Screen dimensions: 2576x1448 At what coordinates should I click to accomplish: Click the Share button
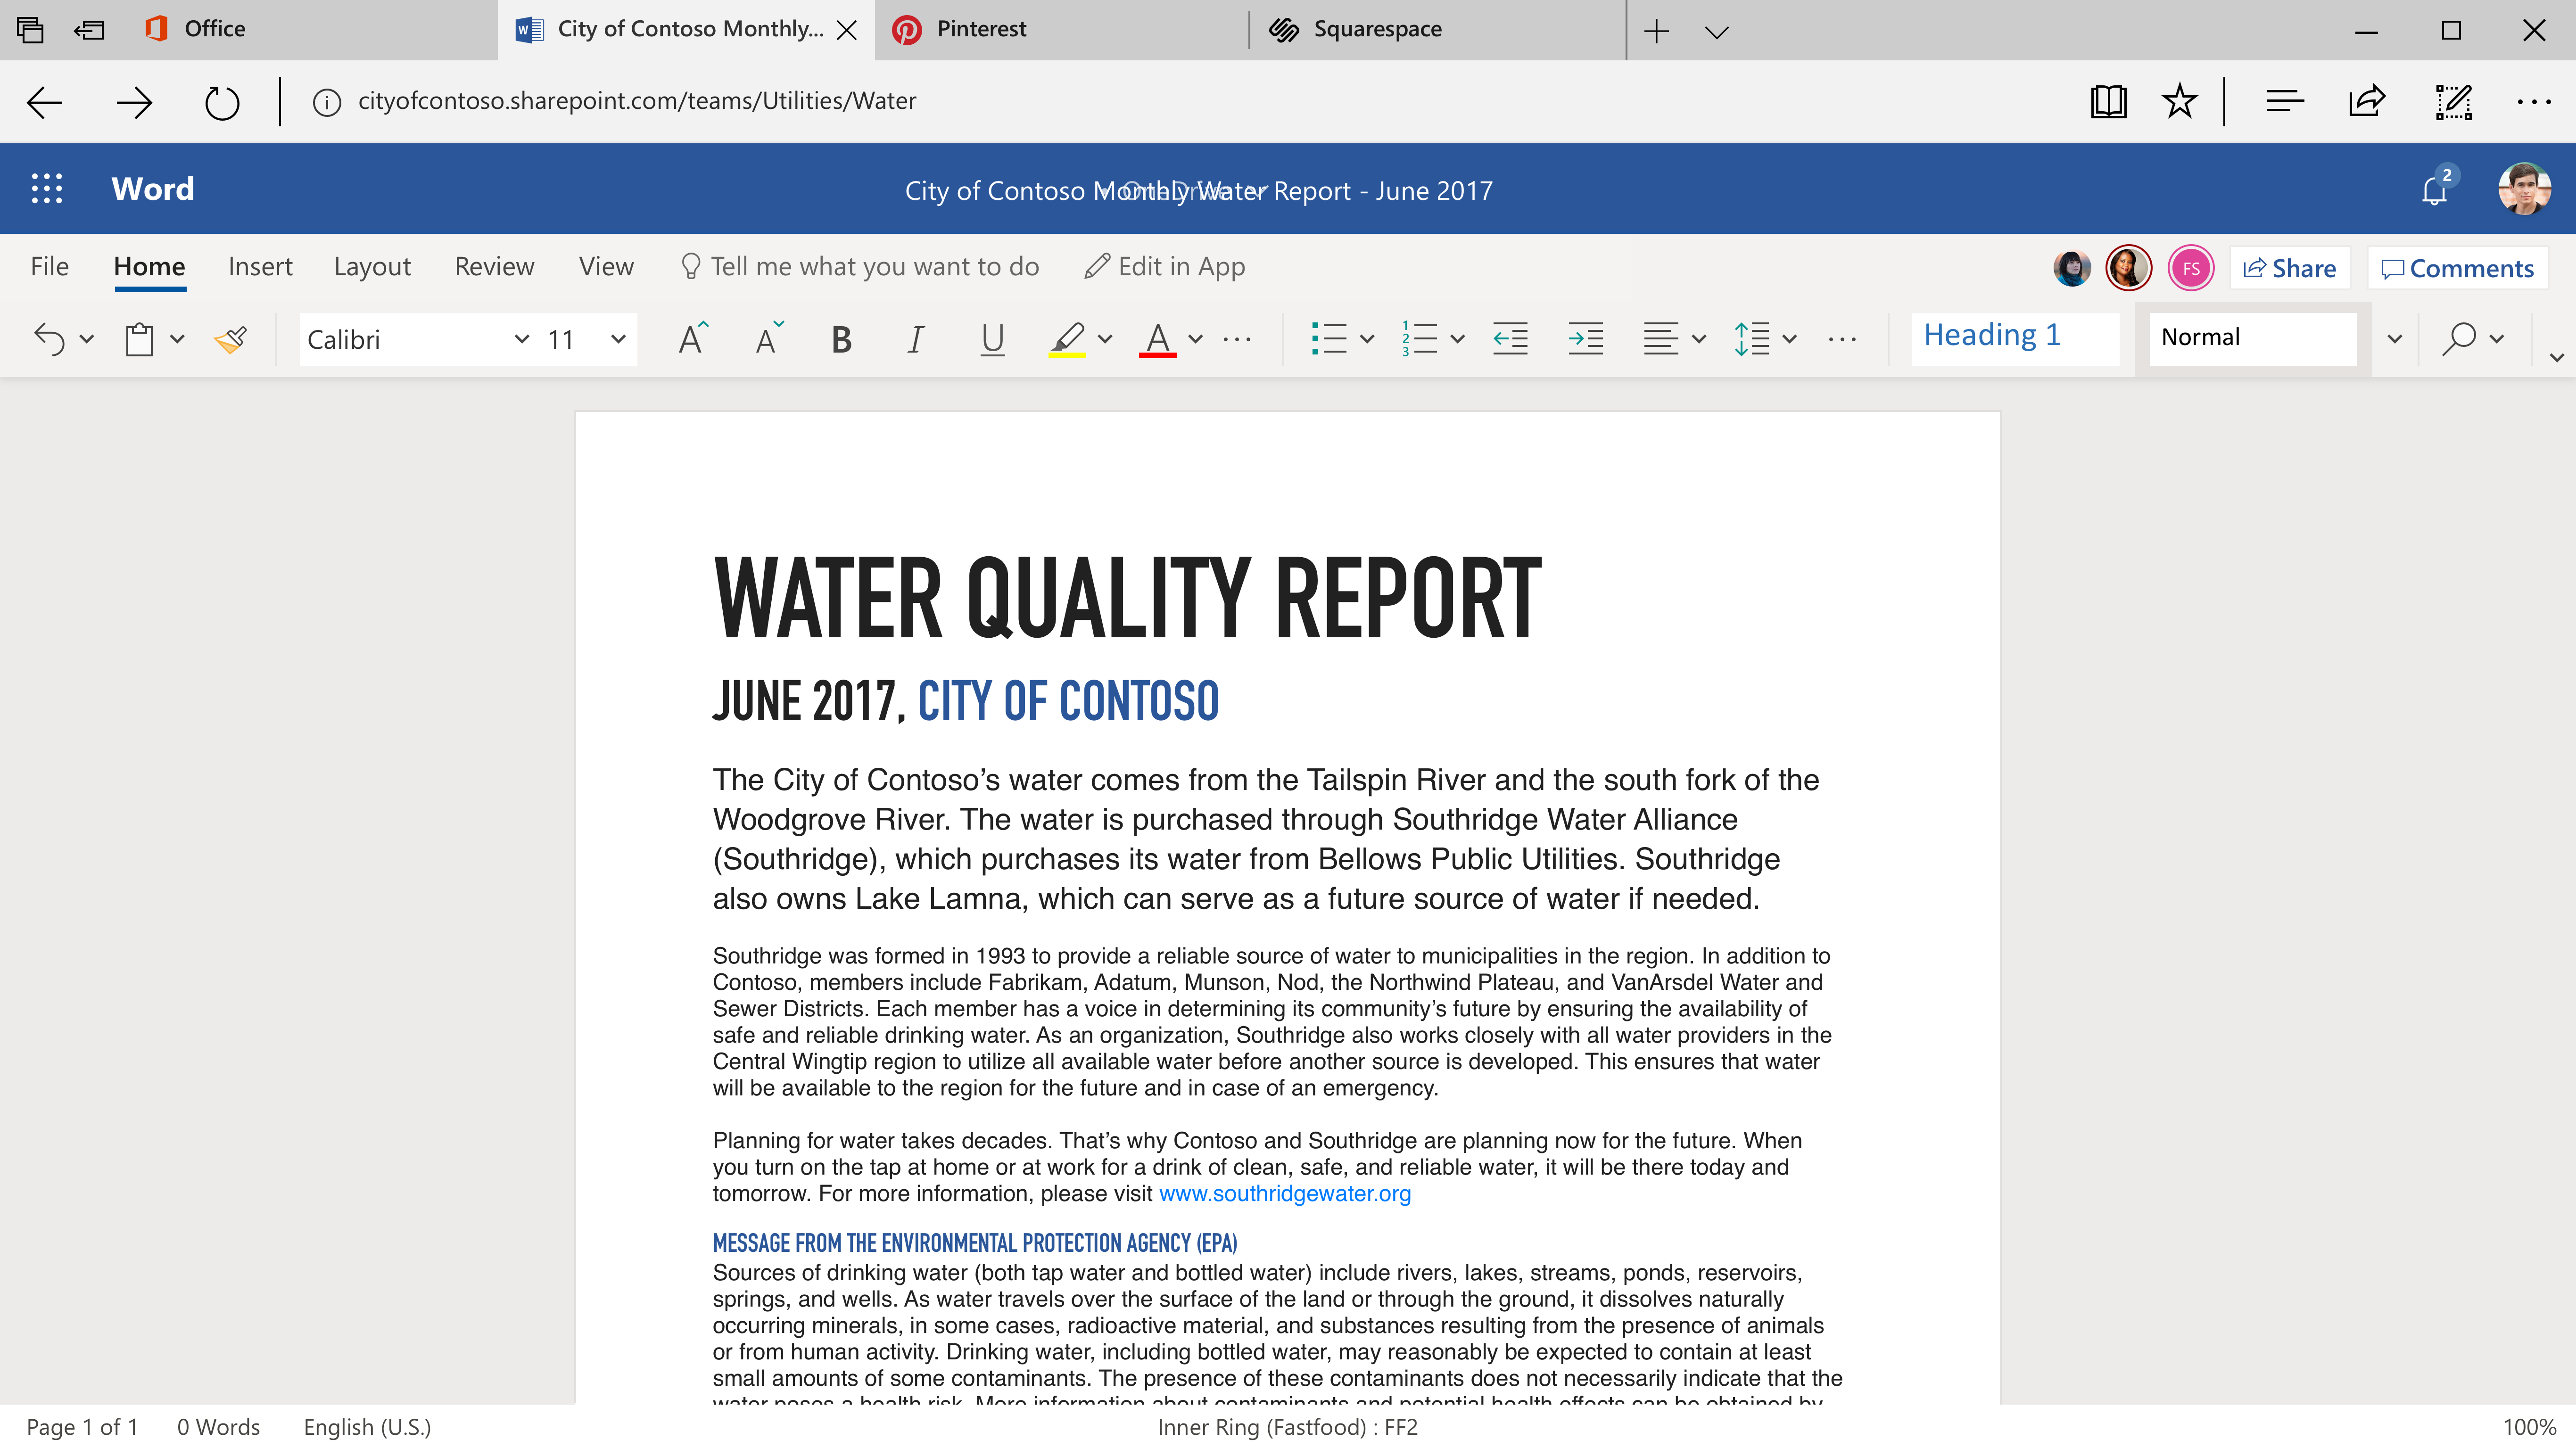point(2289,268)
